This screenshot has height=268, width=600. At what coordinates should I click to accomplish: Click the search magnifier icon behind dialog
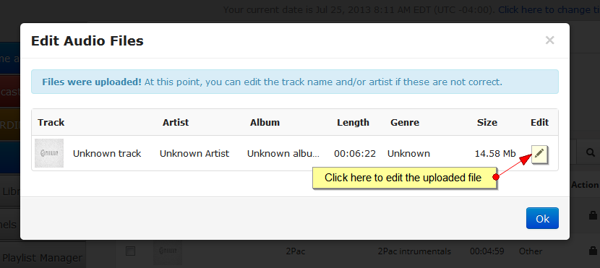pyautogui.click(x=591, y=152)
